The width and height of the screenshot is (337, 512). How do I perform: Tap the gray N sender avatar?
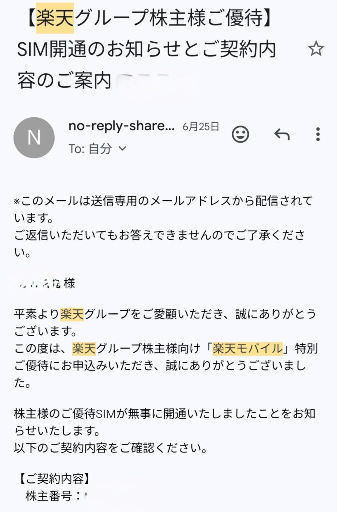click(x=34, y=138)
